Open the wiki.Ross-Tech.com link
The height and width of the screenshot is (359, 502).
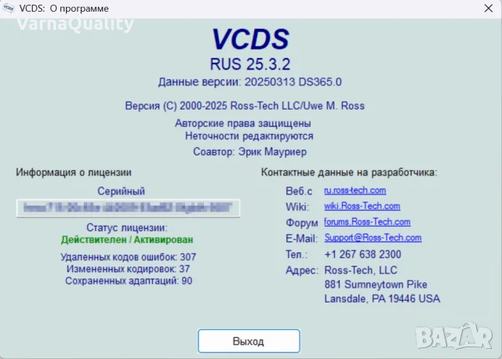(x=362, y=206)
